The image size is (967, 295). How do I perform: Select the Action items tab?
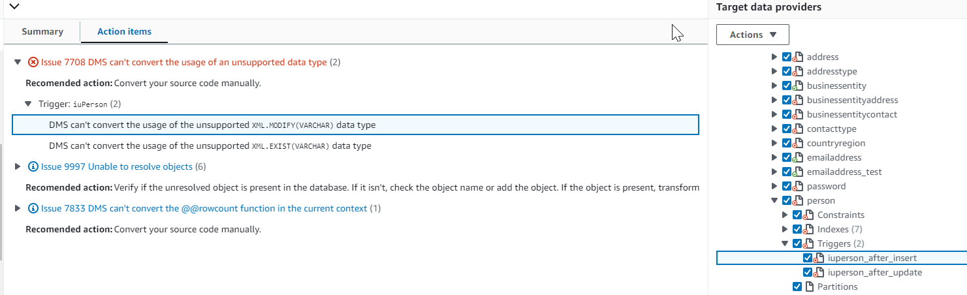pos(124,31)
